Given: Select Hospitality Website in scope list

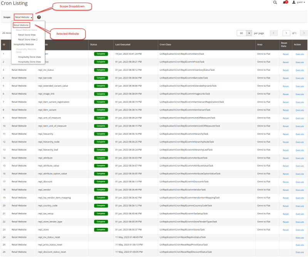Looking at the screenshot, I should tap(24, 44).
